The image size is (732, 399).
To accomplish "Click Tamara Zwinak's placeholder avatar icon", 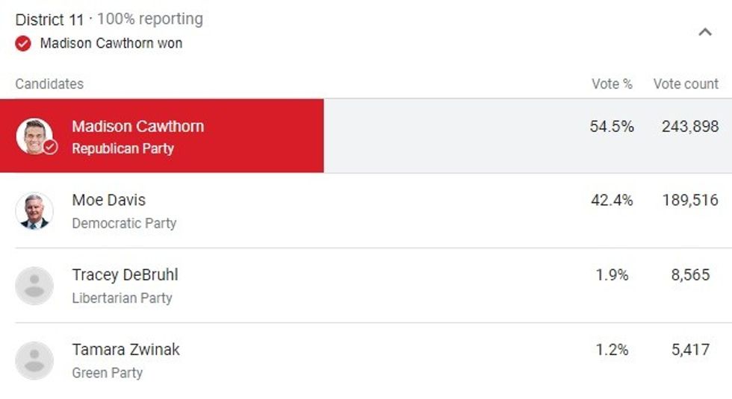I will [34, 360].
